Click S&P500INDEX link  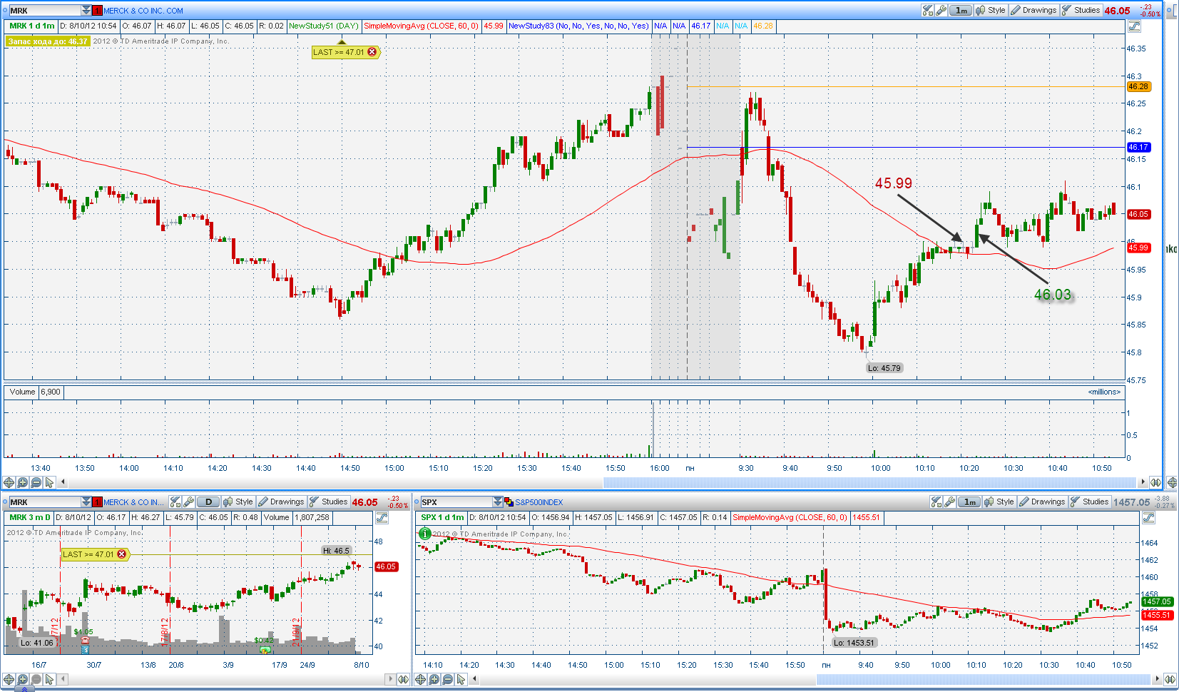coord(539,502)
